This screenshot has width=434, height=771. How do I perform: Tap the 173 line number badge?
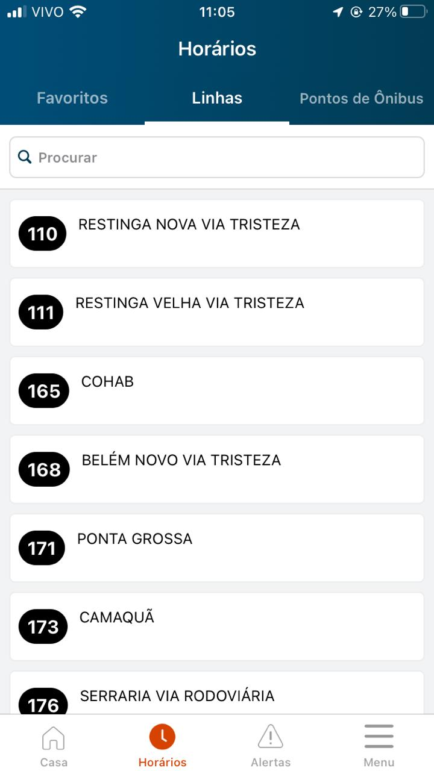coord(43,627)
